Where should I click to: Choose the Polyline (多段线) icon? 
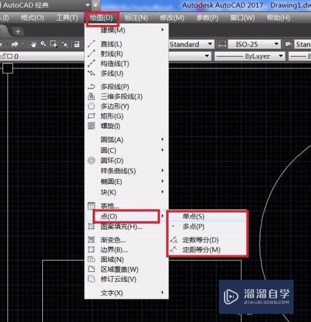click(91, 86)
